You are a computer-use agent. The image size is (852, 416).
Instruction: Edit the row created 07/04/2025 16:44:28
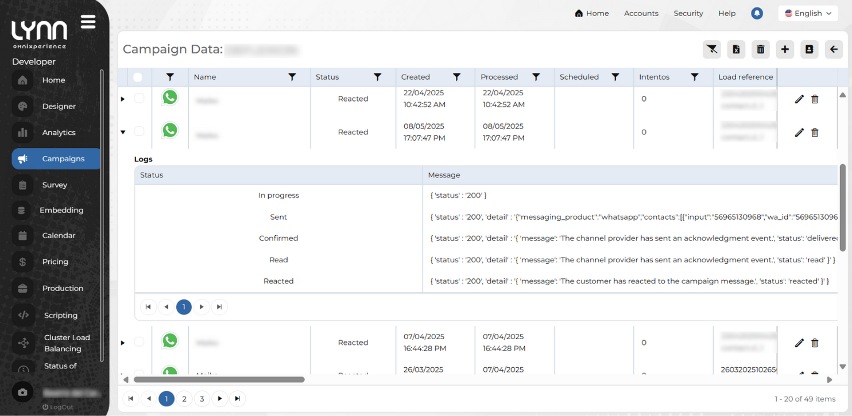[x=799, y=343]
